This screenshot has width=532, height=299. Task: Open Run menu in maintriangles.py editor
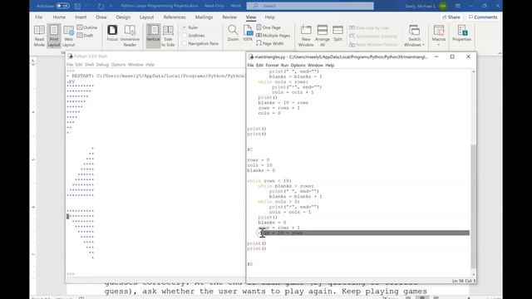pos(284,65)
